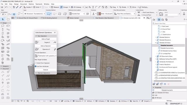The height and width of the screenshot is (105, 187).
Task: Expand the Detailed Sections folder
Action: tap(156, 37)
